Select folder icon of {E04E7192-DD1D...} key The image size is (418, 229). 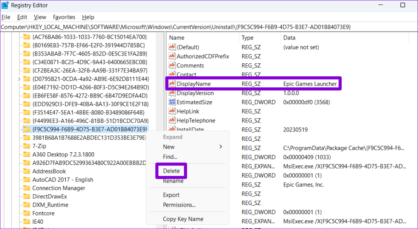(x=27, y=87)
